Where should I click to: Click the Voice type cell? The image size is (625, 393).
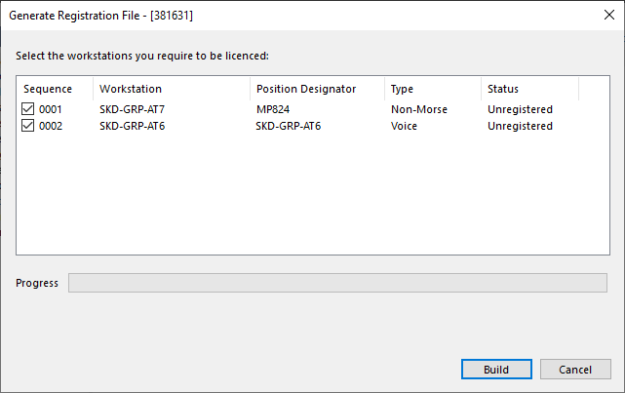[x=404, y=126]
